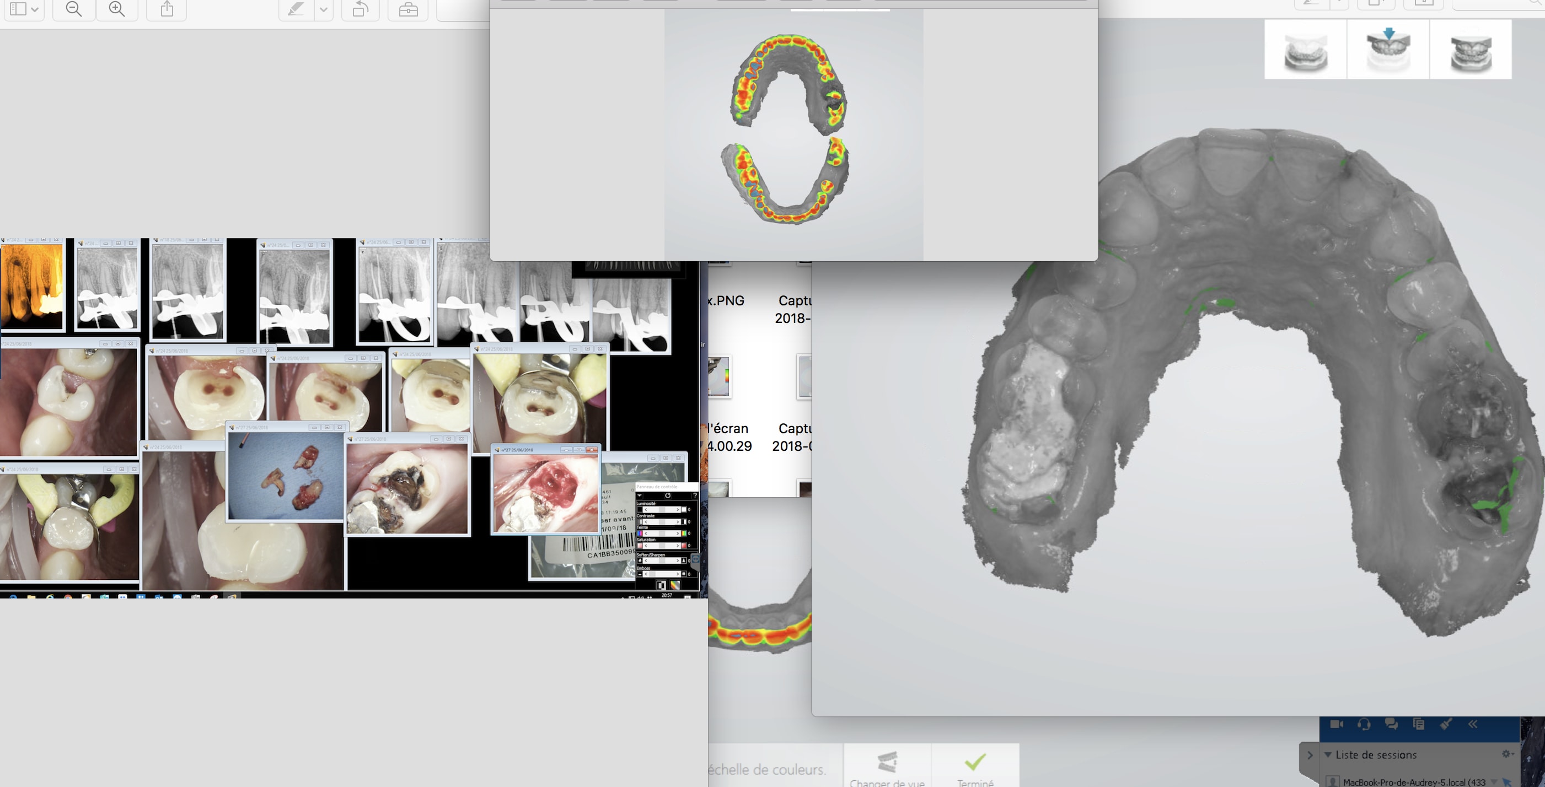The image size is (1545, 787).
Task: Start video call with camera icon
Action: (1337, 724)
